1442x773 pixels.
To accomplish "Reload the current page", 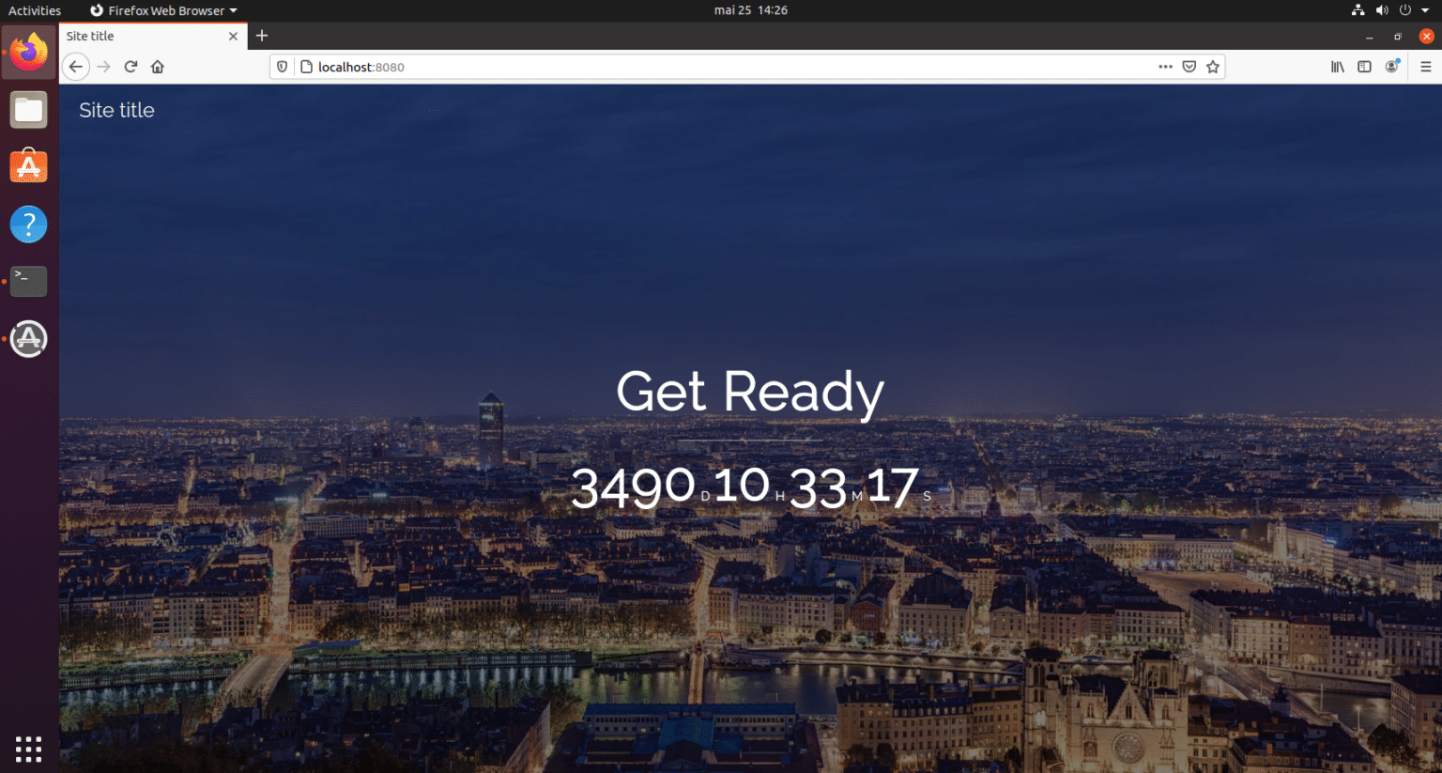I will 129,67.
